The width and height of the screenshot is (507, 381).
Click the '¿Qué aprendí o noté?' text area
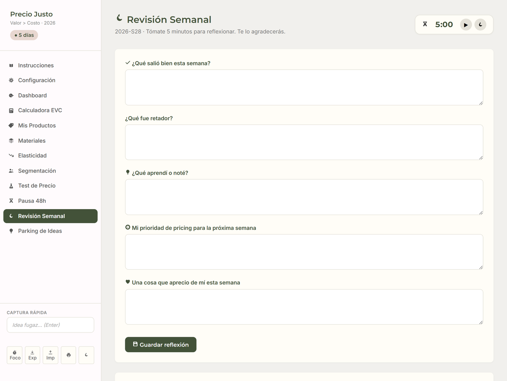[x=304, y=197]
